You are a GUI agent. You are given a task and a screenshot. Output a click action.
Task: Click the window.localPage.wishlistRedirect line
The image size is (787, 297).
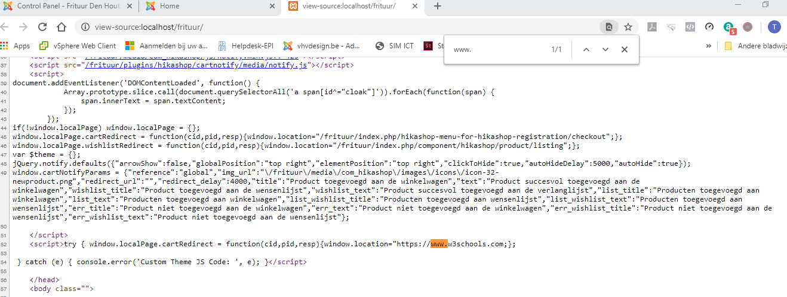[x=296, y=146]
